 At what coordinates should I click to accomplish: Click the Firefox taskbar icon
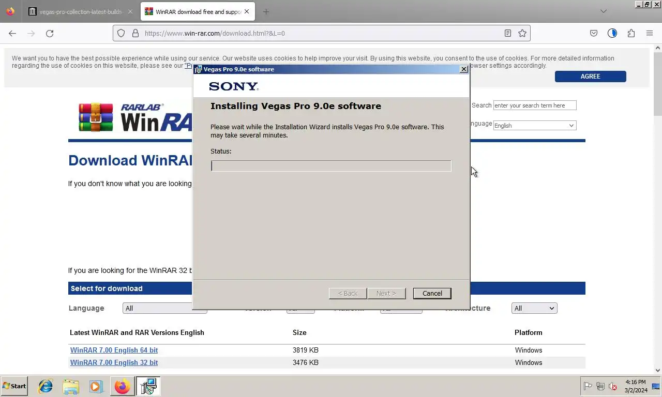(123, 386)
